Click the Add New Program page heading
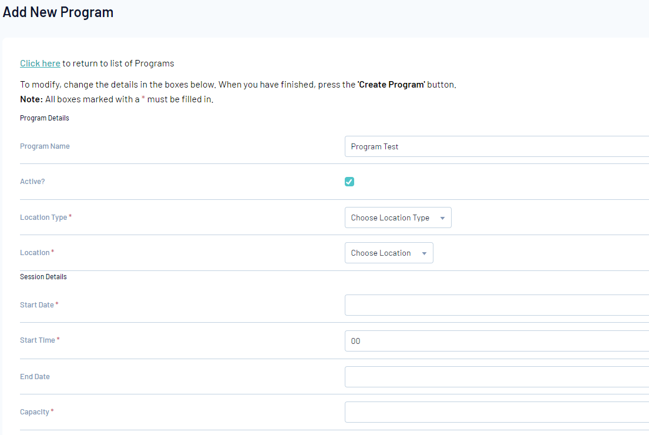The width and height of the screenshot is (649, 435). coord(58,12)
